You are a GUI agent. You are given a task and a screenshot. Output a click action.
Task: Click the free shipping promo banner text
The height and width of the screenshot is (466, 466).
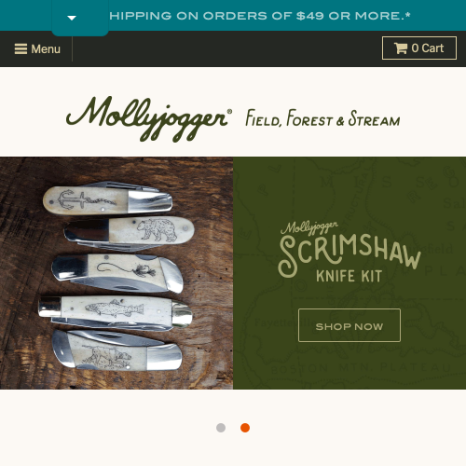(260, 16)
